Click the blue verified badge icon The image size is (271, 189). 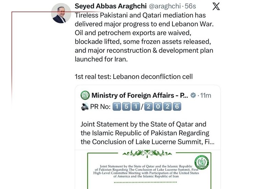[x=193, y=95]
